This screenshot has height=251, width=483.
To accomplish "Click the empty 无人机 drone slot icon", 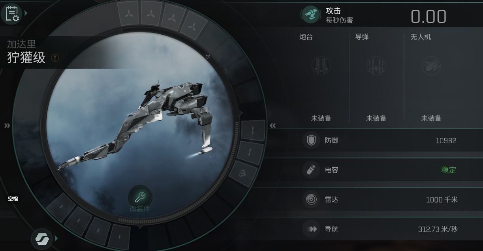I will pyautogui.click(x=431, y=65).
